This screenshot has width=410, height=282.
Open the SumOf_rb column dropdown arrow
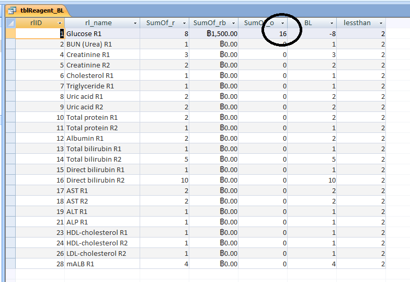[x=233, y=23]
